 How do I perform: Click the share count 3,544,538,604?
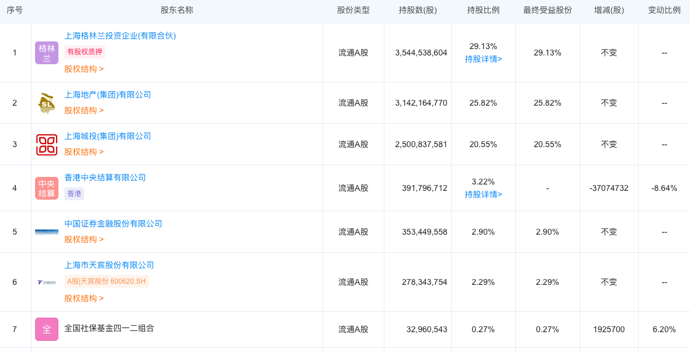[421, 53]
